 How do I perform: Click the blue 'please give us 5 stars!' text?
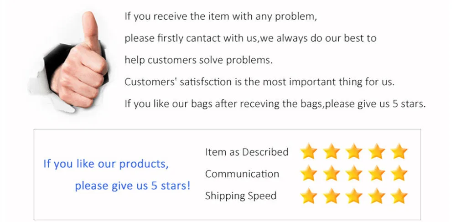(133, 186)
